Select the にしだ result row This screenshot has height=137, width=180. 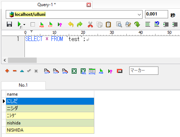[50, 101]
